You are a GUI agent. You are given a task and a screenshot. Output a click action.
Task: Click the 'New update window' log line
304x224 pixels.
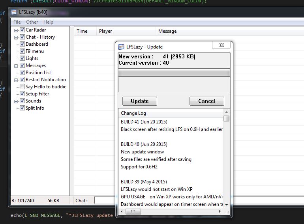click(142, 152)
